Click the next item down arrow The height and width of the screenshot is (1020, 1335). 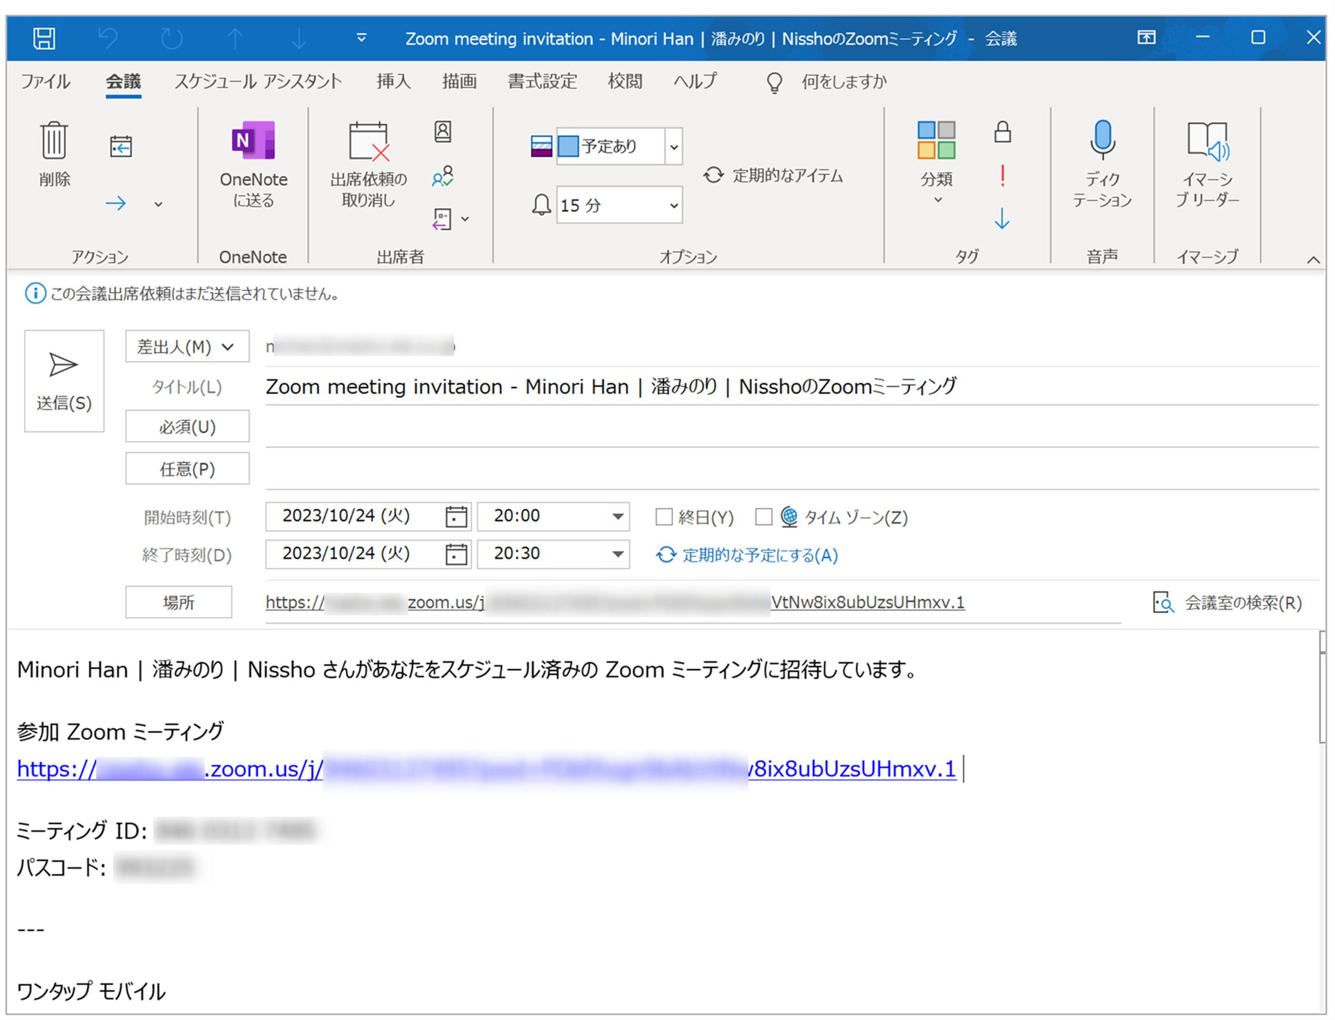[299, 38]
